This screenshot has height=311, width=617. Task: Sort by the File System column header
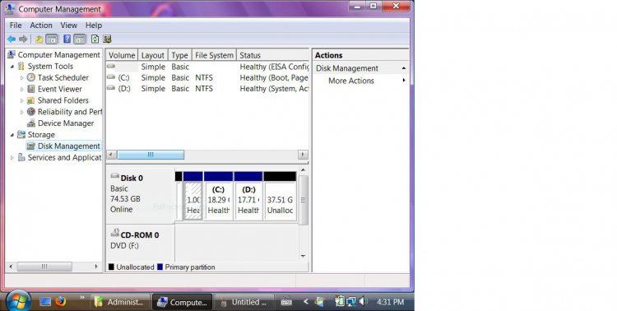tap(214, 55)
